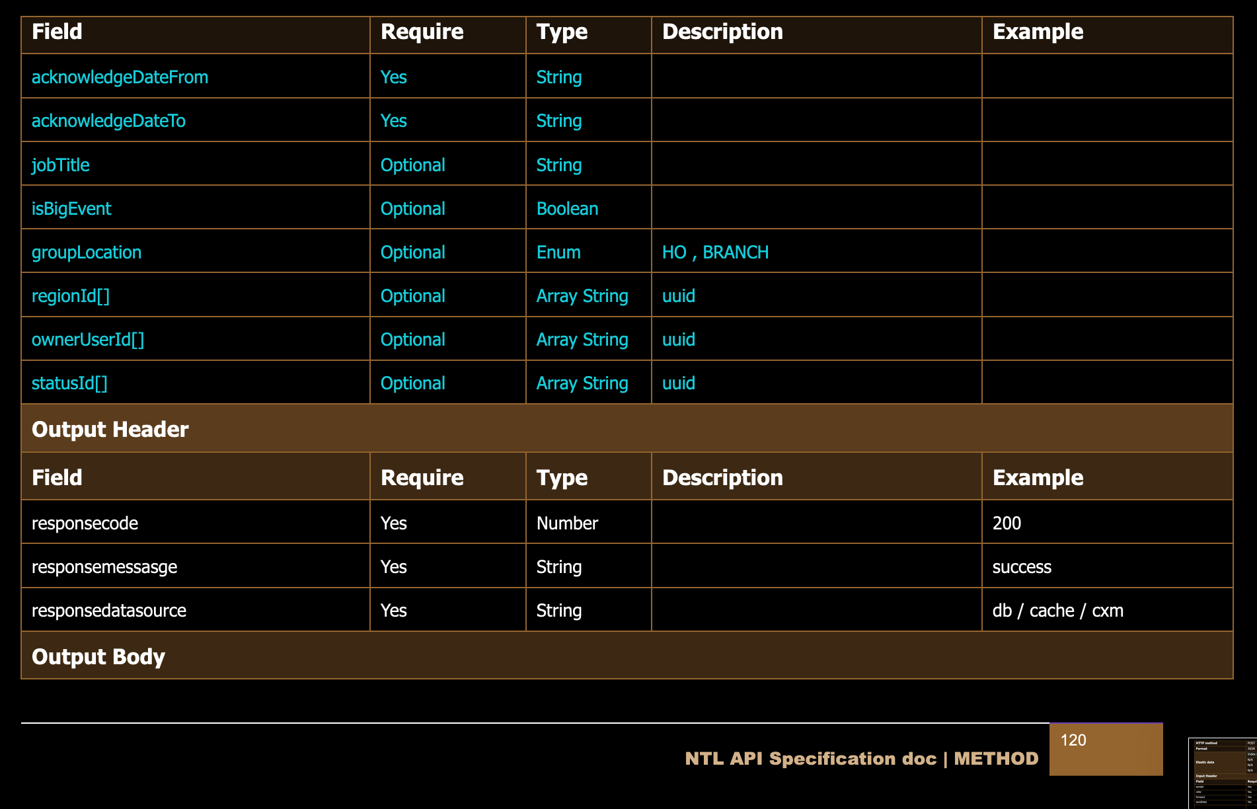Image resolution: width=1257 pixels, height=809 pixels.
Task: Click the Enum type of groupLocation
Action: point(558,252)
